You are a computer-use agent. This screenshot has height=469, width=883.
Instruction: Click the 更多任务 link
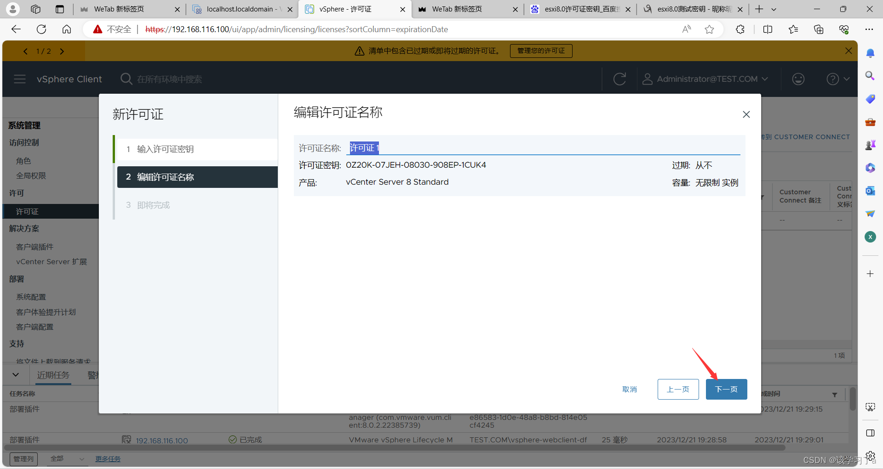[x=108, y=458]
